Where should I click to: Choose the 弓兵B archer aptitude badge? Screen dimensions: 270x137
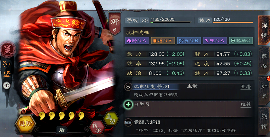[x=189, y=41]
